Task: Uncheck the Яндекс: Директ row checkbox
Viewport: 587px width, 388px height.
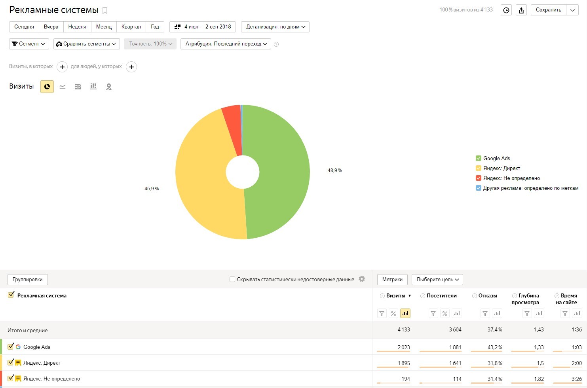Action: click(x=11, y=362)
